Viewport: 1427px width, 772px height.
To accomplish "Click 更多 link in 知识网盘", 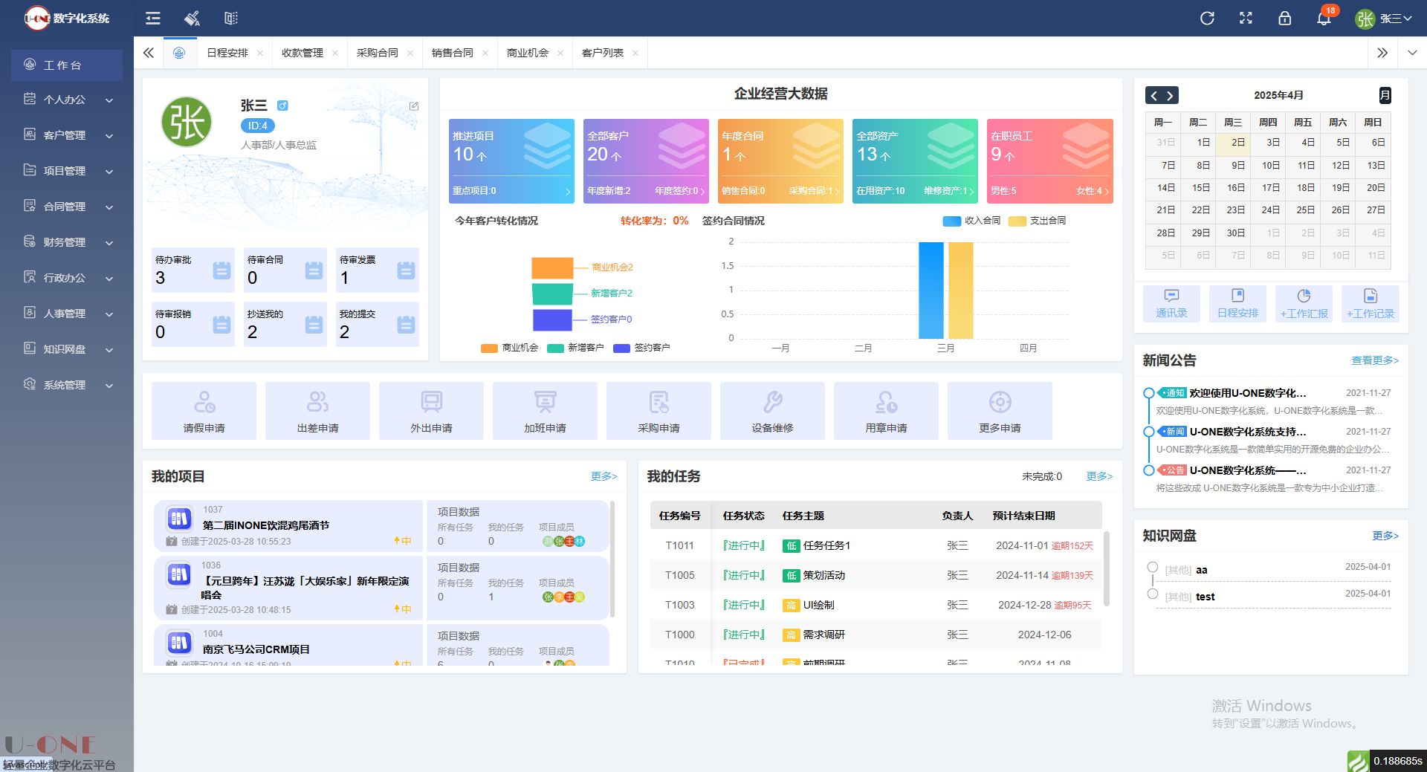I will click(1386, 536).
